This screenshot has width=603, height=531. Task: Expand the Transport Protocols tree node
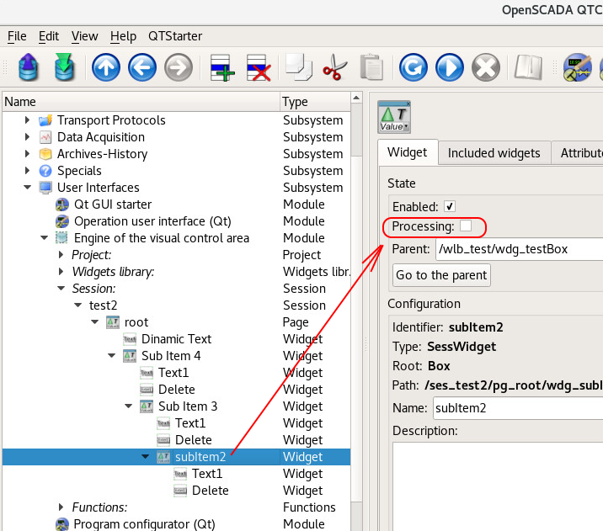coord(28,120)
